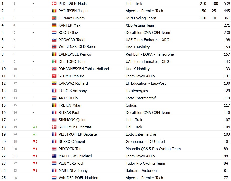231x181 pixels.
Task: Click the Belgian flag next to FRETIN Milan
Action: 54,105
